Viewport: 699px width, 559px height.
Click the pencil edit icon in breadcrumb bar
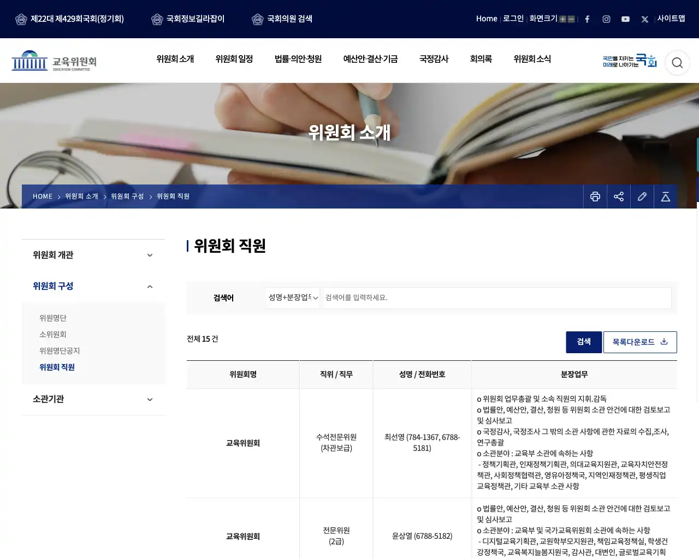pyautogui.click(x=642, y=197)
